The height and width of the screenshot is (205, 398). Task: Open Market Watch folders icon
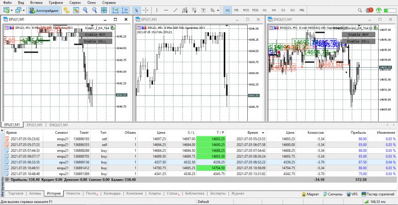pyautogui.click(x=67, y=10)
